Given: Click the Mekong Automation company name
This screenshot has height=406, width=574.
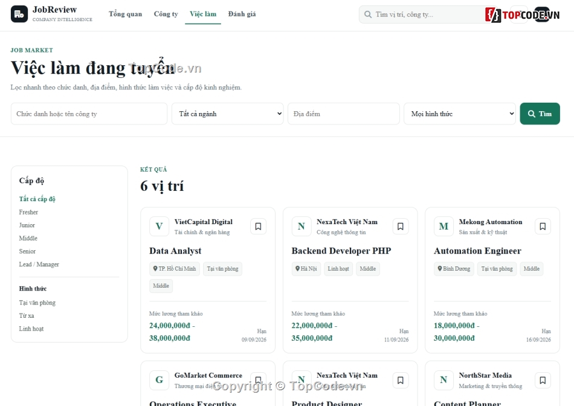Looking at the screenshot, I should (x=491, y=222).
